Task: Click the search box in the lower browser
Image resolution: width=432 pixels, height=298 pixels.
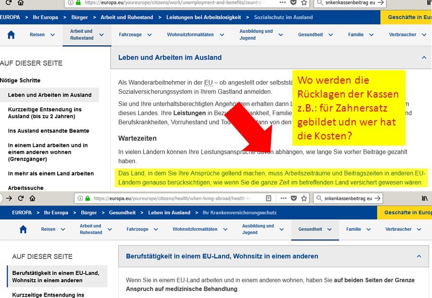Action: coord(348,198)
